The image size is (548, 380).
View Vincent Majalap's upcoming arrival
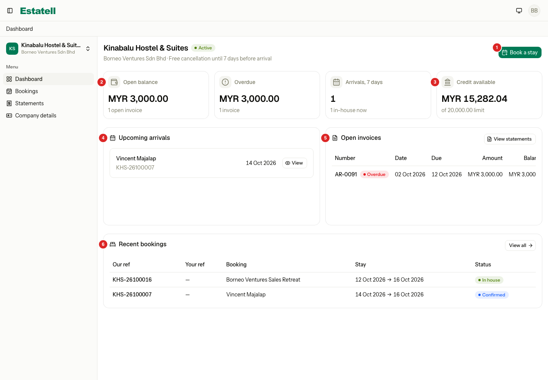[295, 163]
